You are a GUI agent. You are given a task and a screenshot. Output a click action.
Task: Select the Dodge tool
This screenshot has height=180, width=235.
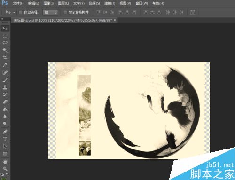click(5, 124)
